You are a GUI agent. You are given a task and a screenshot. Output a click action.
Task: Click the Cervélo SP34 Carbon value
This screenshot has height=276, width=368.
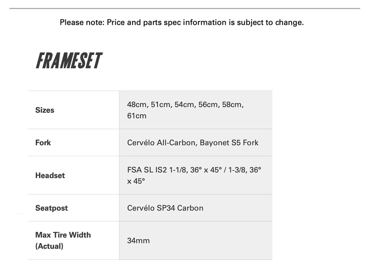tap(165, 208)
